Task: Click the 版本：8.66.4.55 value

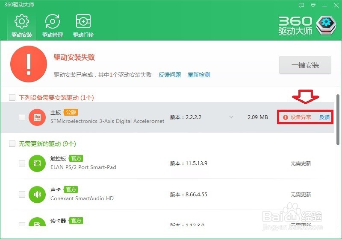Action: point(189,194)
